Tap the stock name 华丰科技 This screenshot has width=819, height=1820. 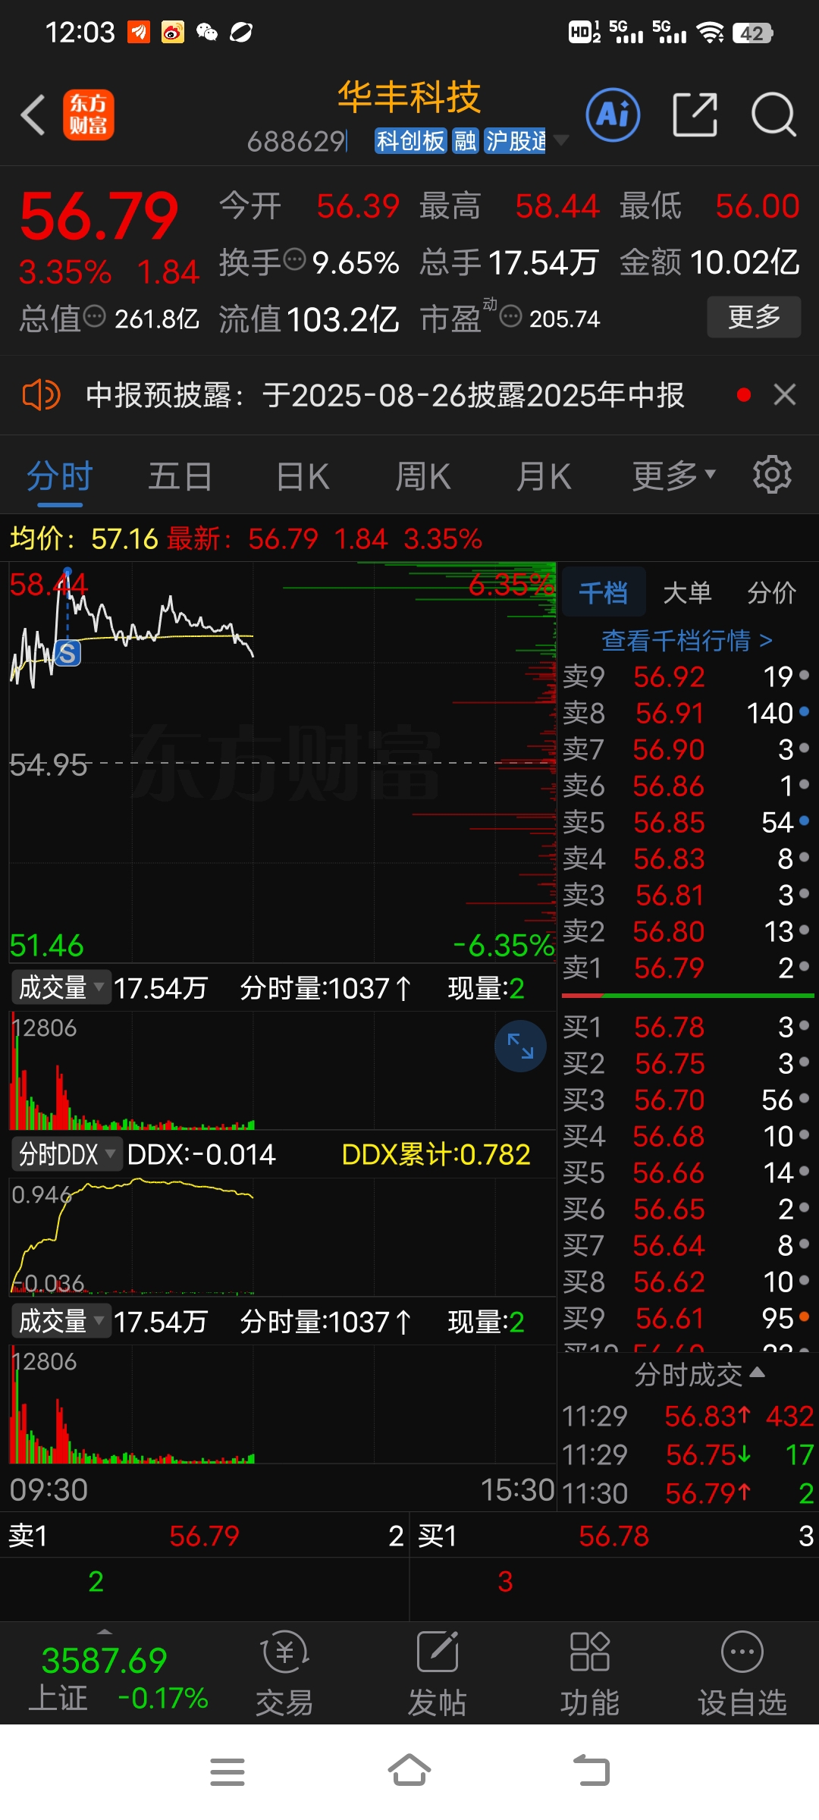pyautogui.click(x=409, y=97)
